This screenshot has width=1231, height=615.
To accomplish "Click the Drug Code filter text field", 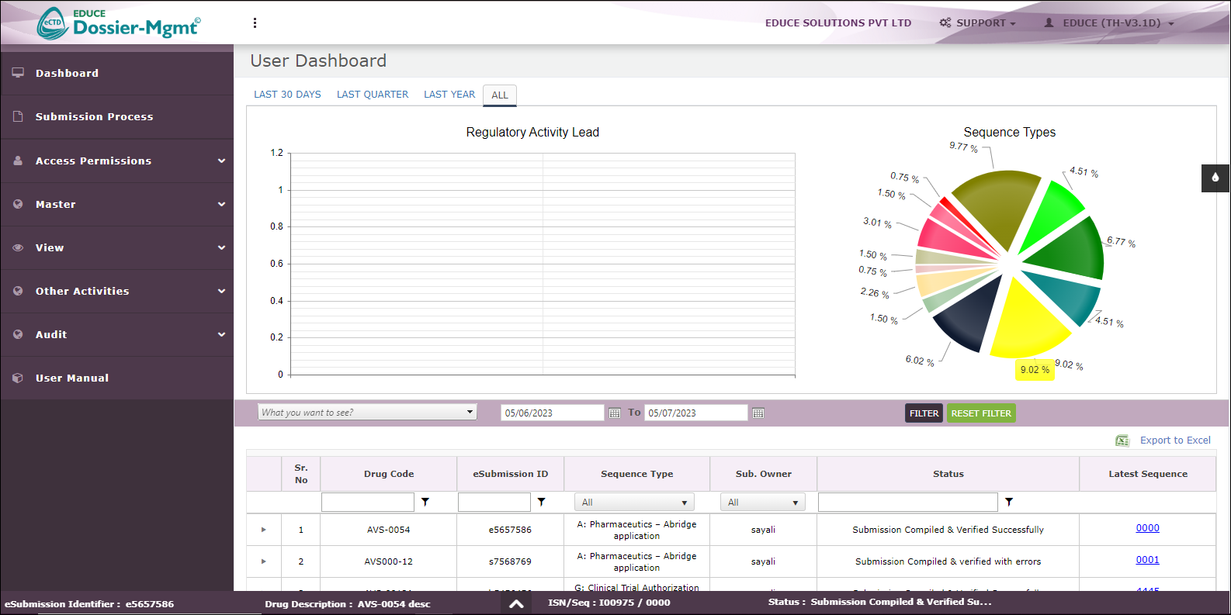I will 368,503.
